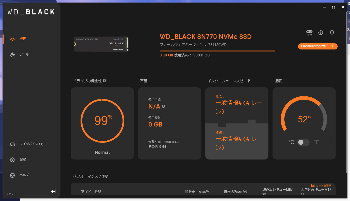Collapse sidebar with the arrow icon

pos(53,191)
